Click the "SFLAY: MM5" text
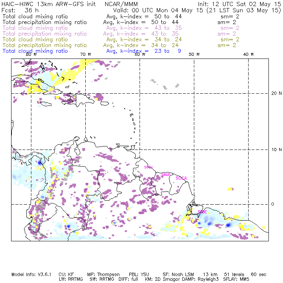283x283 pixels. (x=236, y=279)
